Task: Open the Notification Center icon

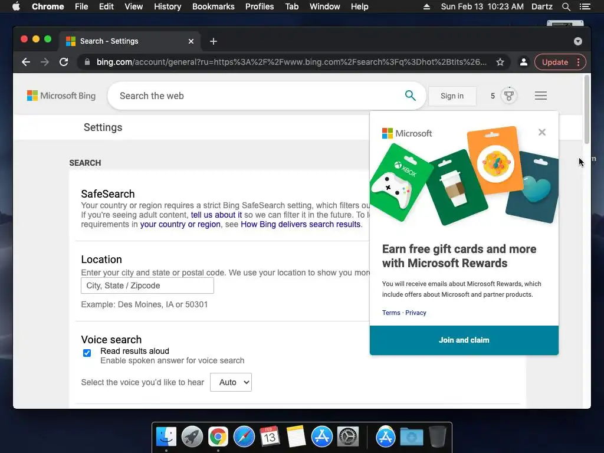Action: [x=585, y=6]
